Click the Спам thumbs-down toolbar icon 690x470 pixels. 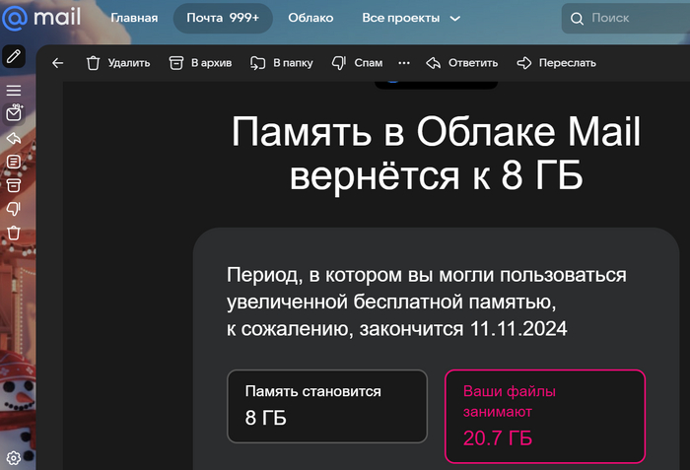[339, 63]
